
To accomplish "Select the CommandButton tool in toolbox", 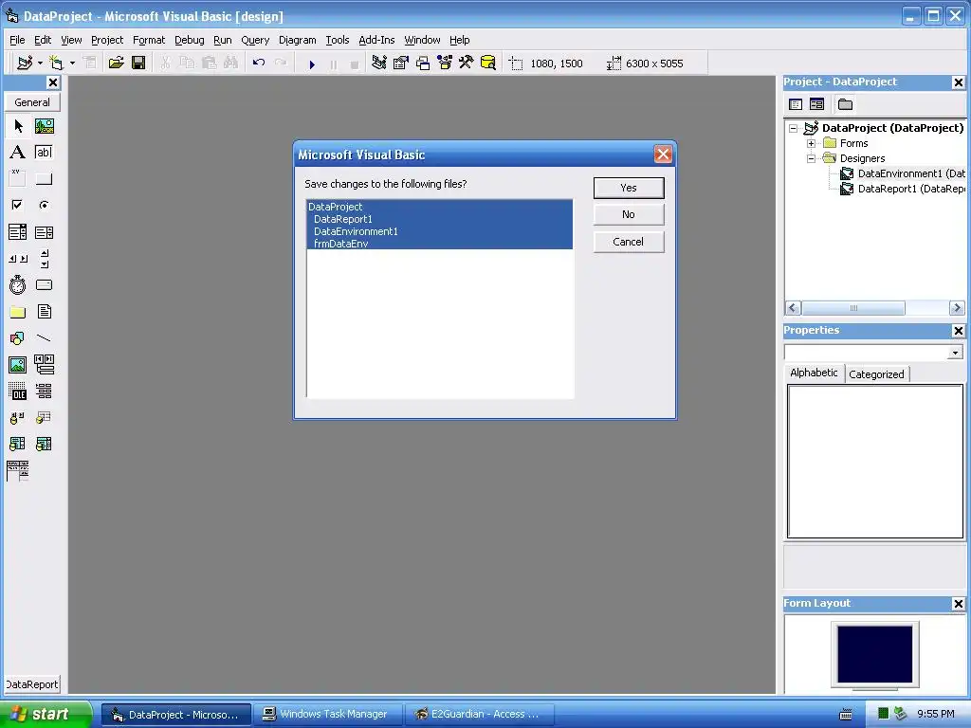I will (44, 179).
